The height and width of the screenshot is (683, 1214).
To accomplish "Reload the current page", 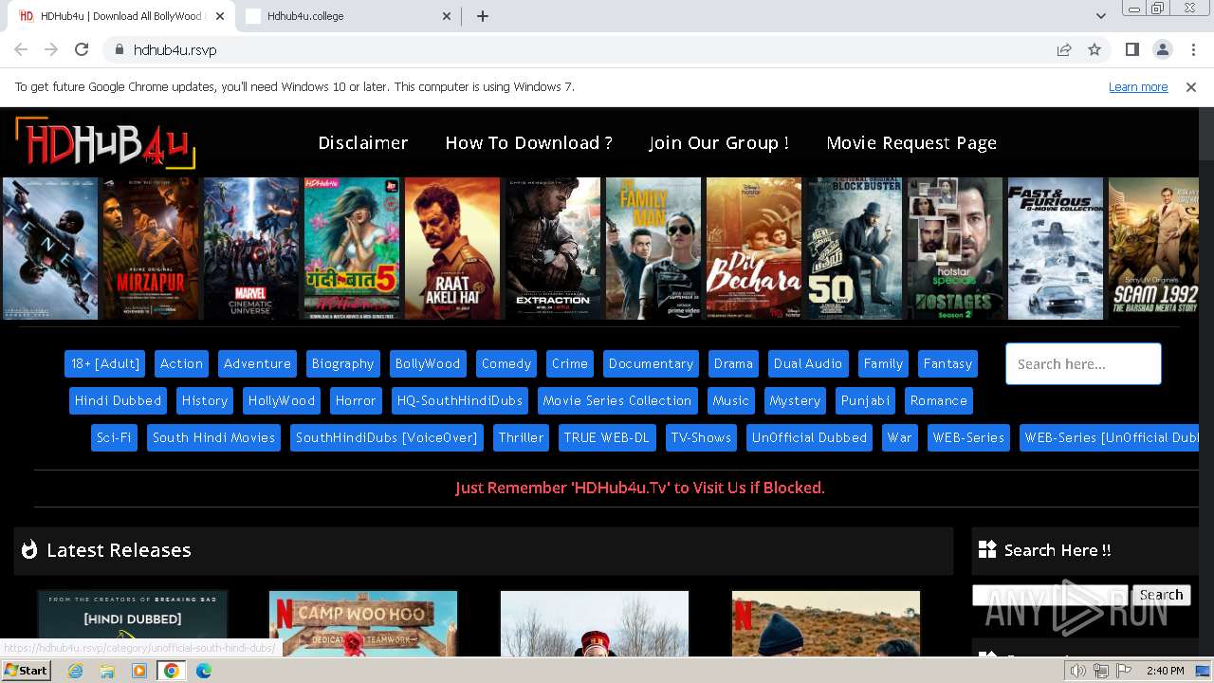I will [82, 49].
